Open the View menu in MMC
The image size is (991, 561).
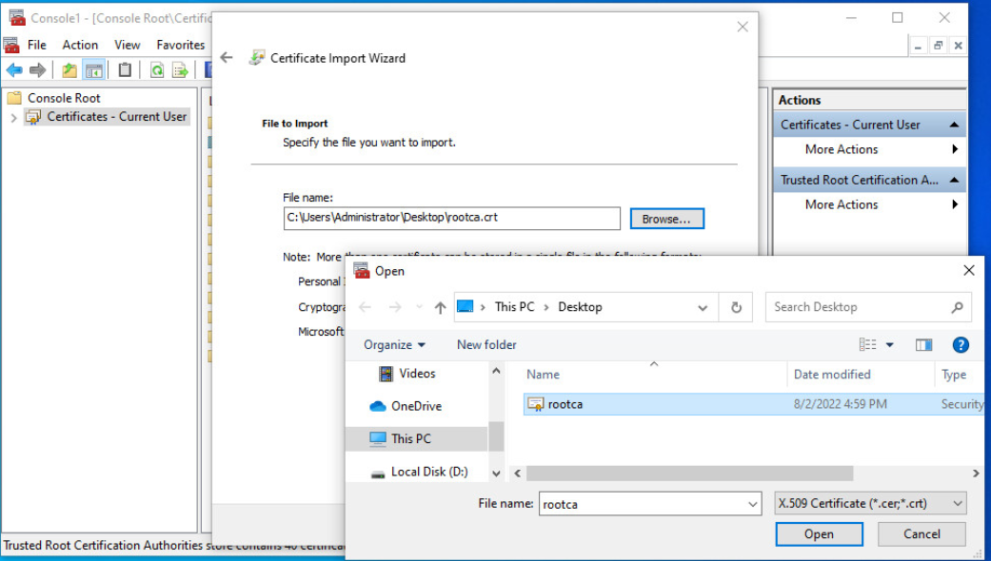[127, 45]
